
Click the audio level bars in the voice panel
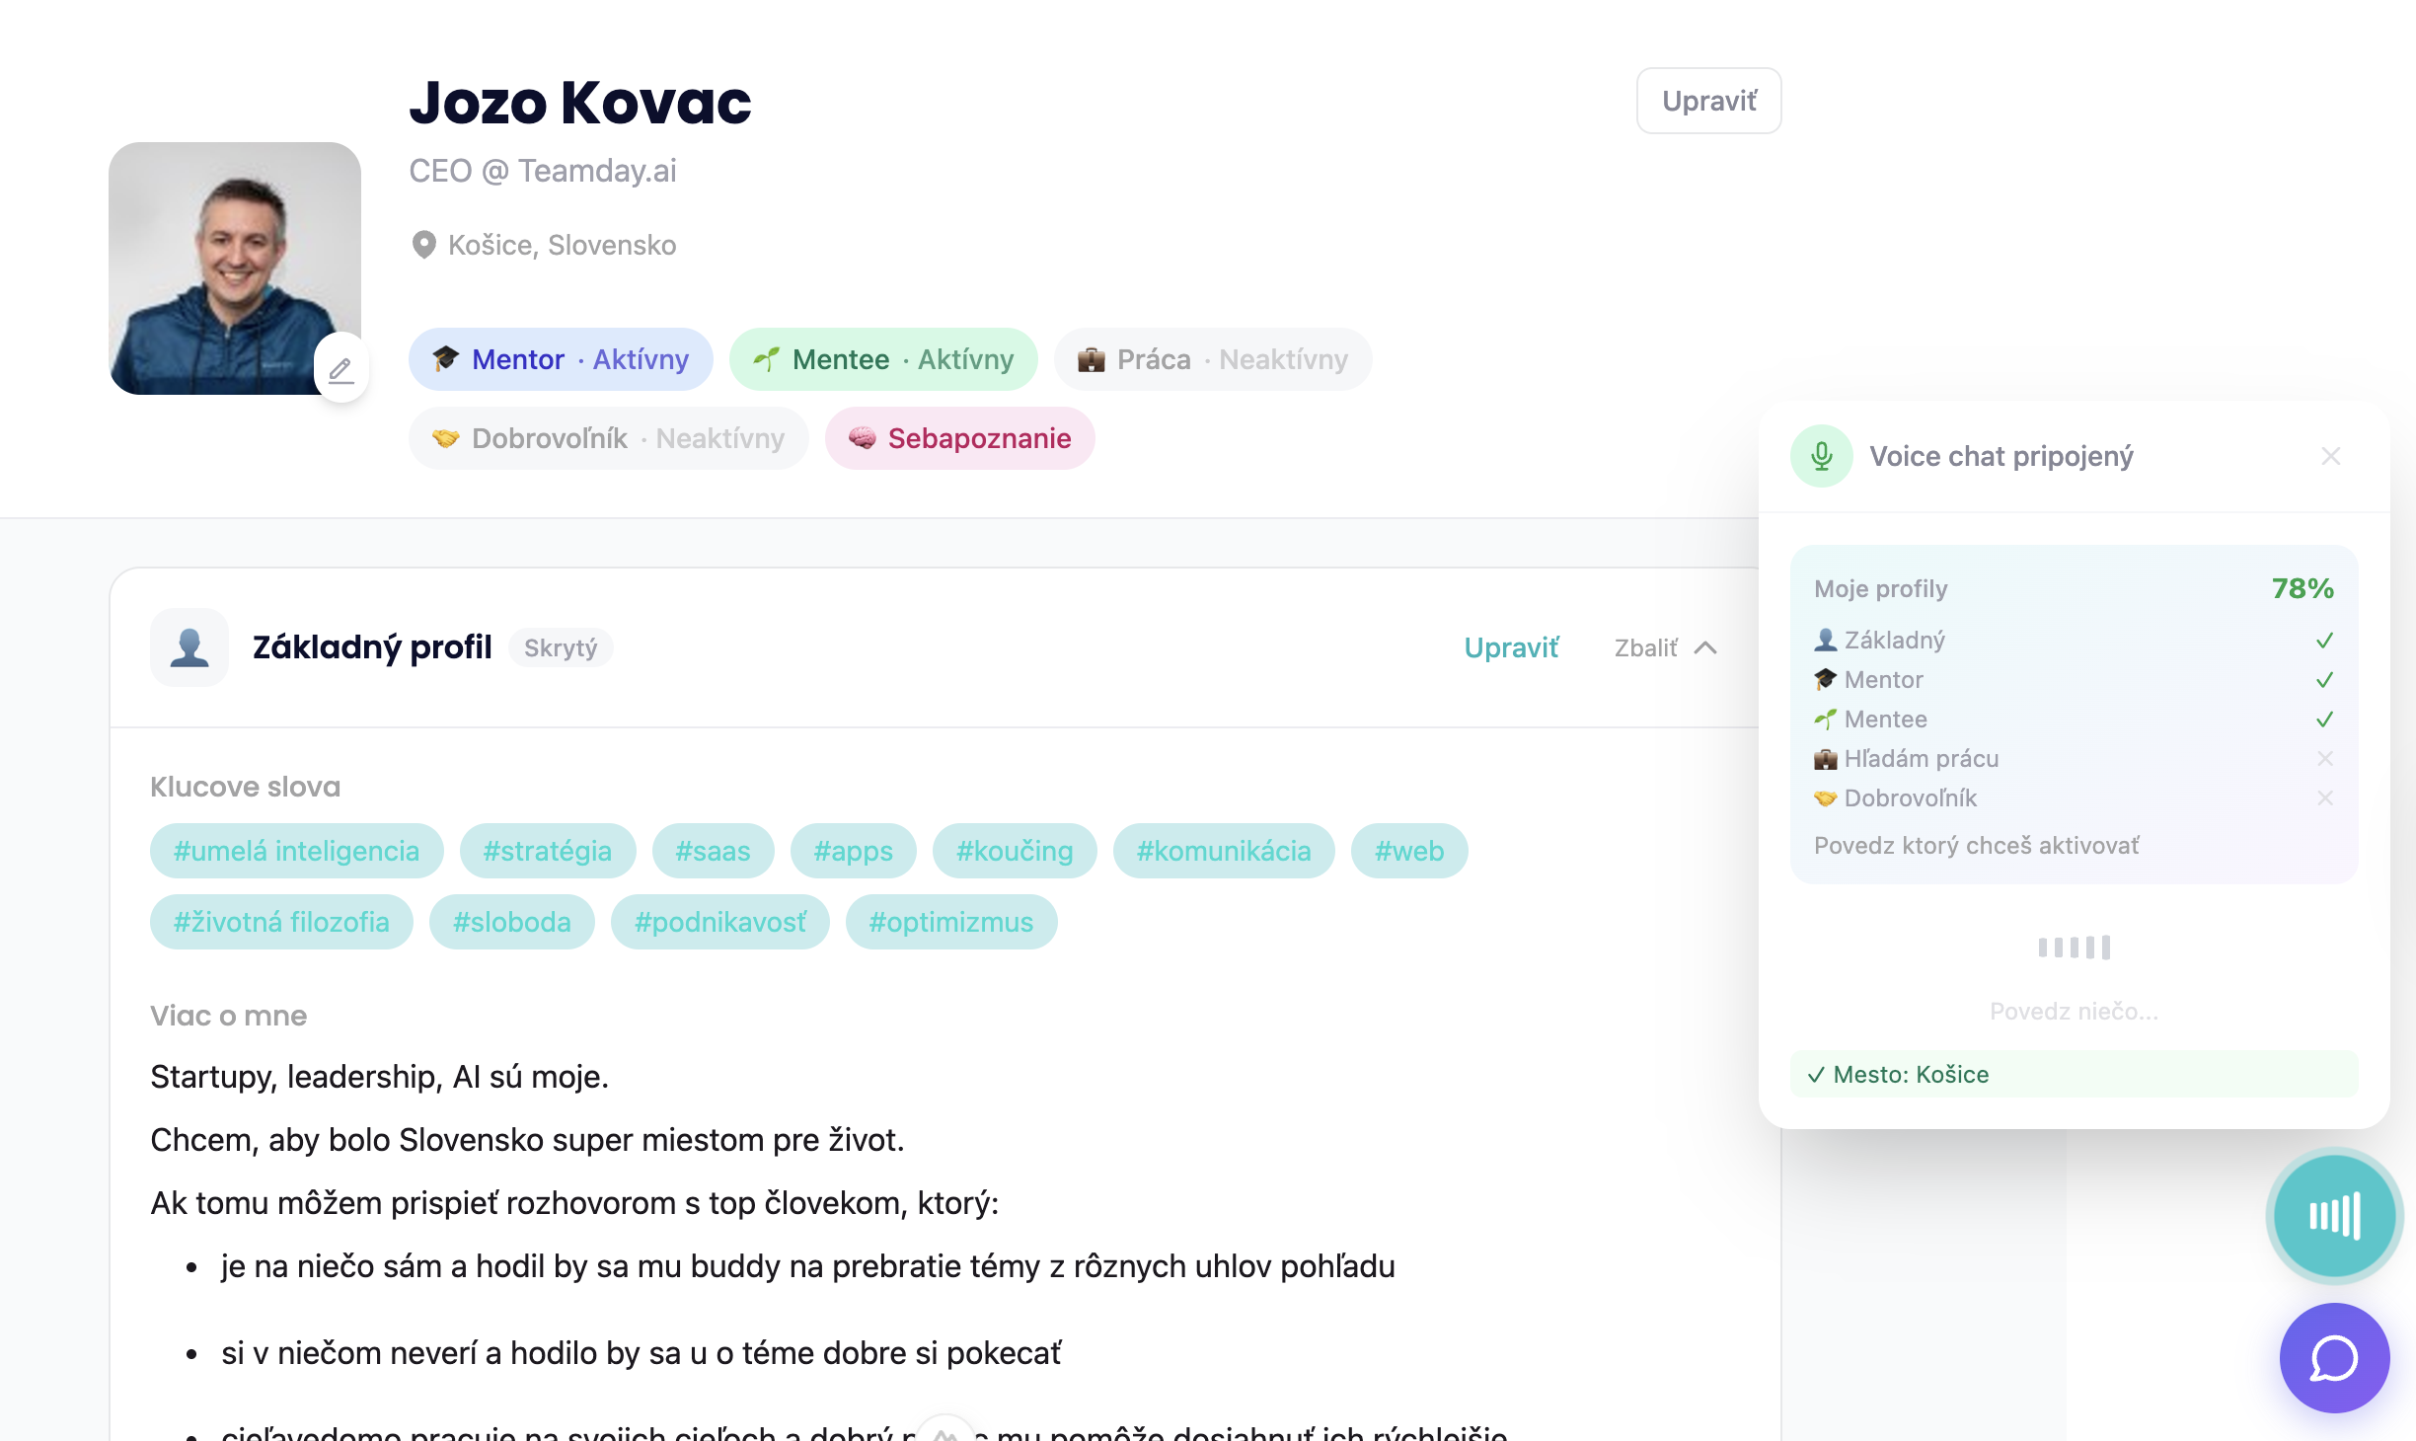(2075, 948)
